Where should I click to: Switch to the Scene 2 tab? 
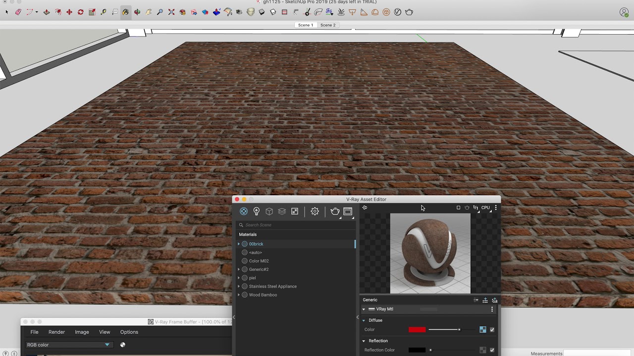pyautogui.click(x=328, y=25)
